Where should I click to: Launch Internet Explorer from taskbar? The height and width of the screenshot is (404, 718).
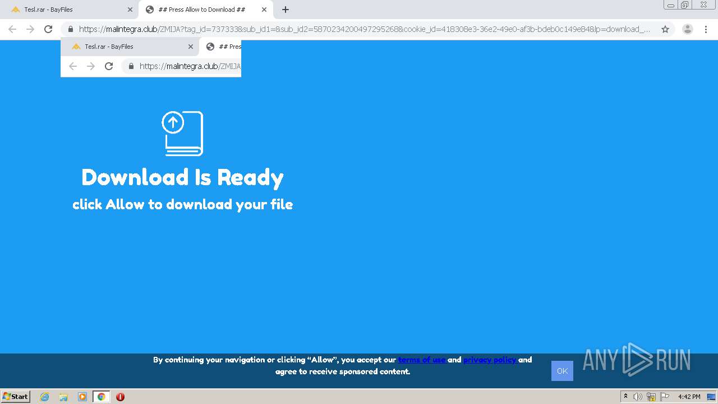(x=44, y=397)
